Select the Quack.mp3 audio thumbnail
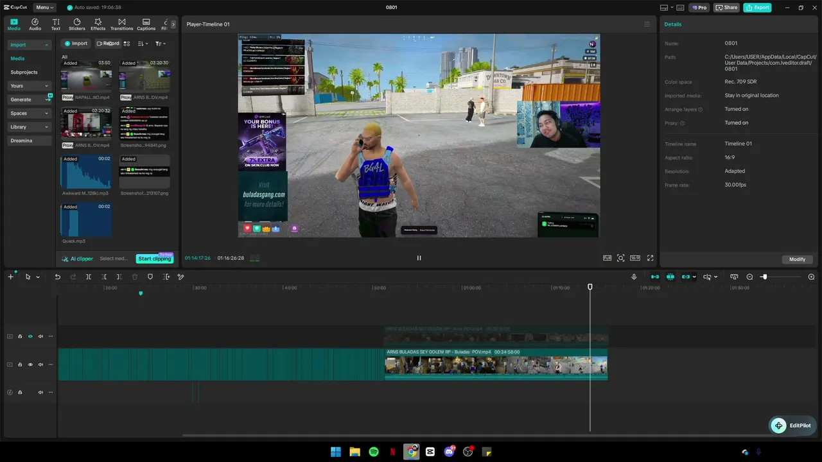This screenshot has width=822, height=462. pyautogui.click(x=86, y=220)
